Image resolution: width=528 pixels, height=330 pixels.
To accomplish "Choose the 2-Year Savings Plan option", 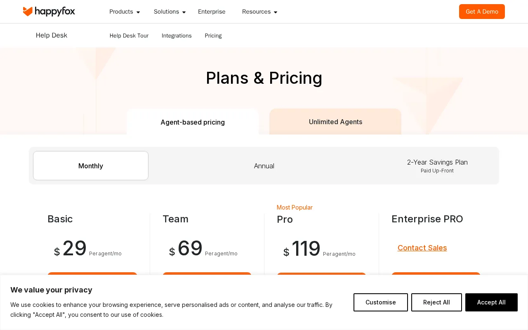I will point(437,166).
